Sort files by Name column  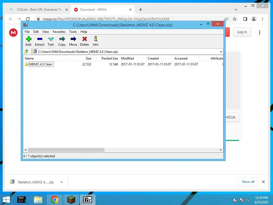point(45,58)
